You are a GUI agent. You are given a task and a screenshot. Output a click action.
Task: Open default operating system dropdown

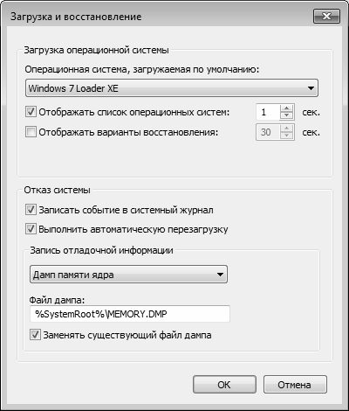coord(172,87)
